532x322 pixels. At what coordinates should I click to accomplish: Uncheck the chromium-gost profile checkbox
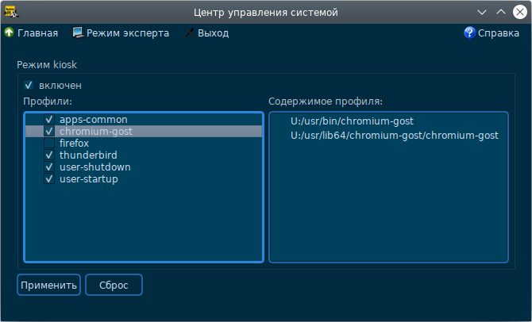pos(49,131)
